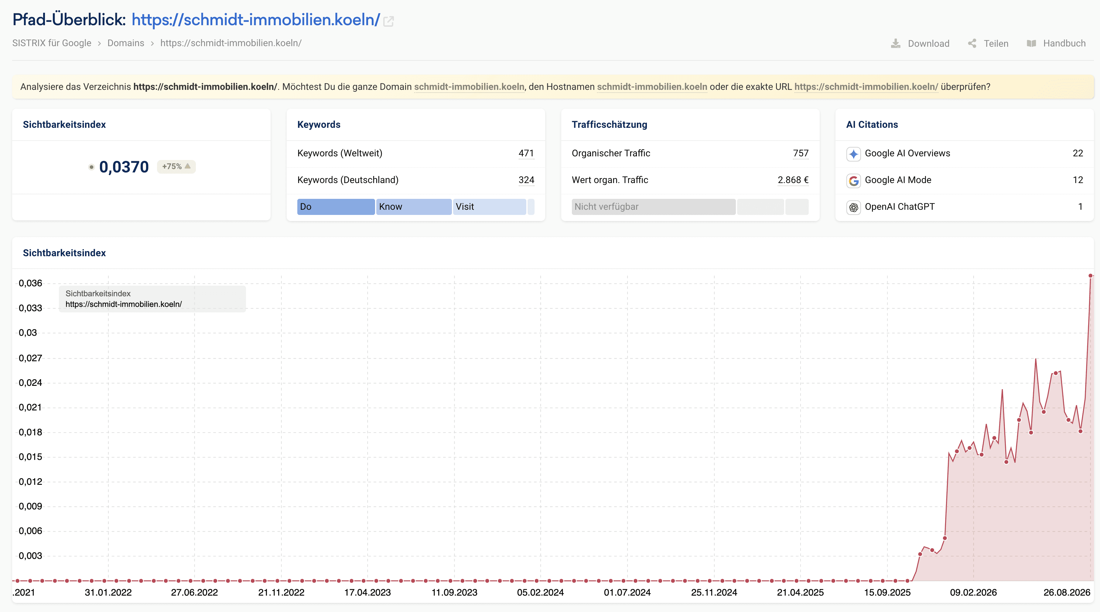Click the Teilen share icon
This screenshot has height=612, width=1100.
972,43
